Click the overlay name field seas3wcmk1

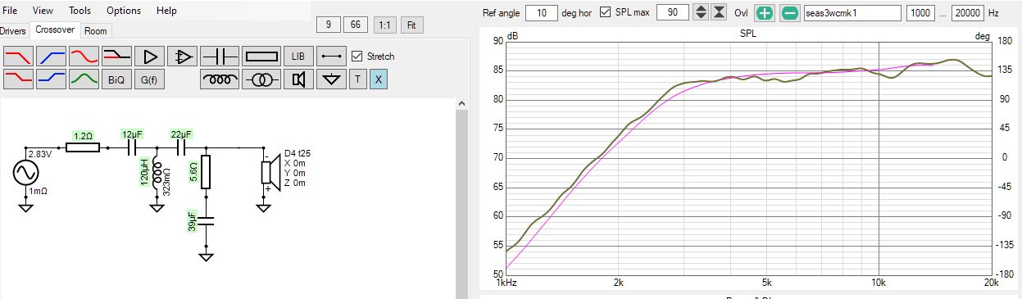pos(852,12)
